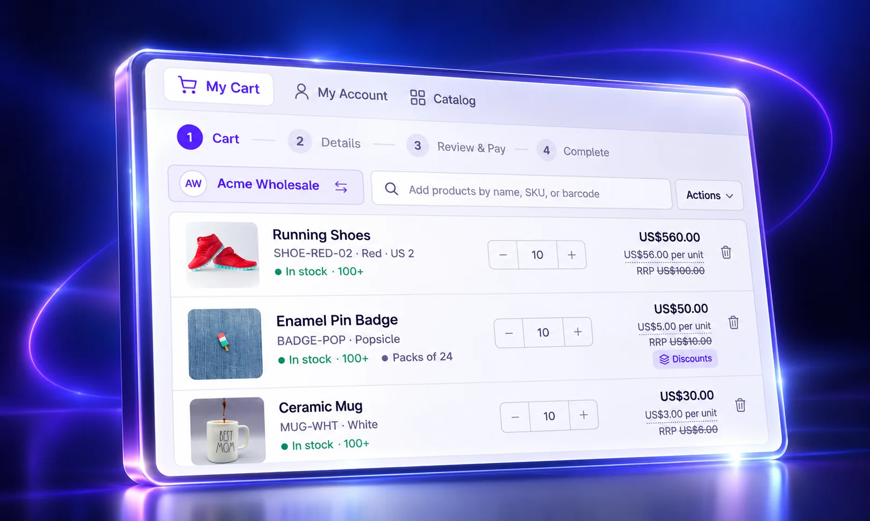Click the Catalog grid icon
Viewport: 870px width, 521px height.
point(418,97)
